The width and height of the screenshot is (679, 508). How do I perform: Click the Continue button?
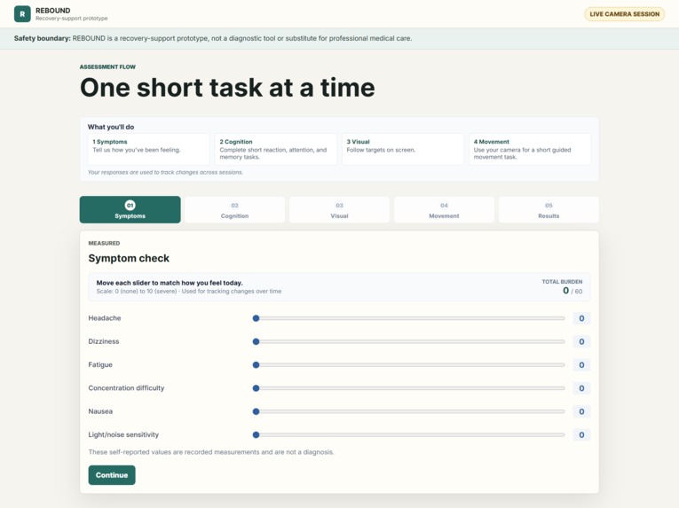point(112,475)
